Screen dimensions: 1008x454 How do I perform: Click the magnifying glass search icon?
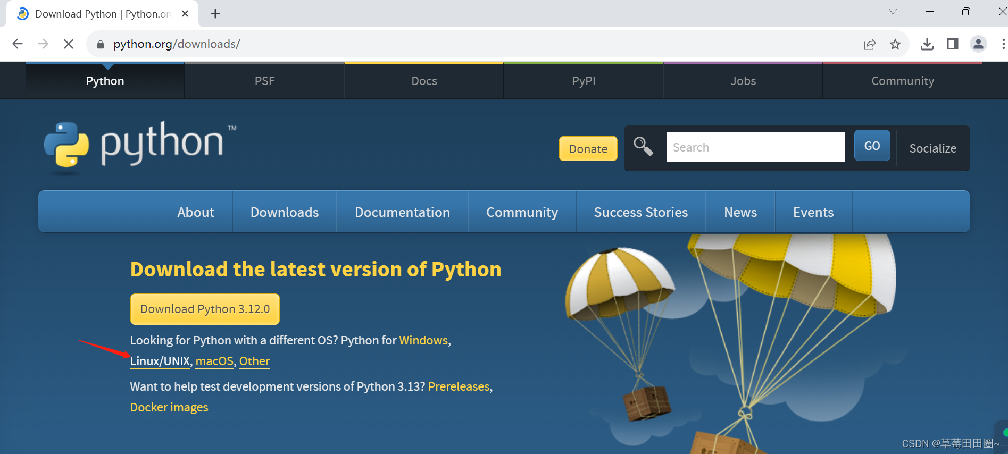tap(643, 146)
